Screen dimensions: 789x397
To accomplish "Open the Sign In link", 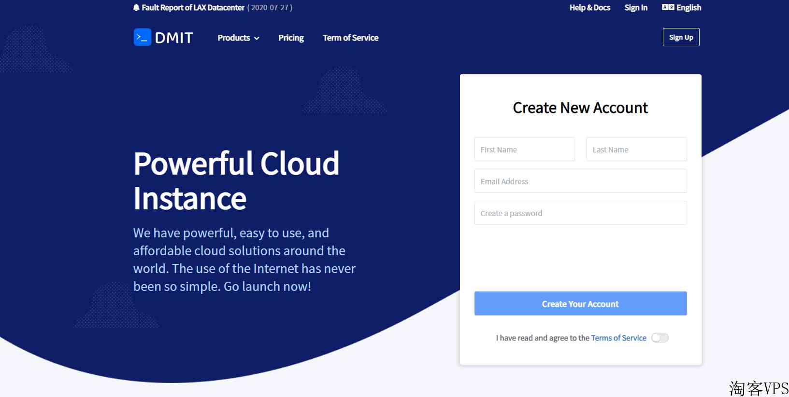I will click(635, 8).
